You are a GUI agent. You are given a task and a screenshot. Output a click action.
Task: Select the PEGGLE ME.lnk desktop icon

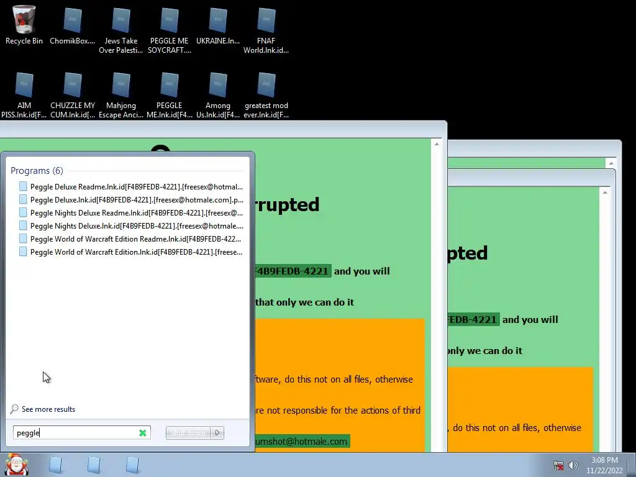169,95
